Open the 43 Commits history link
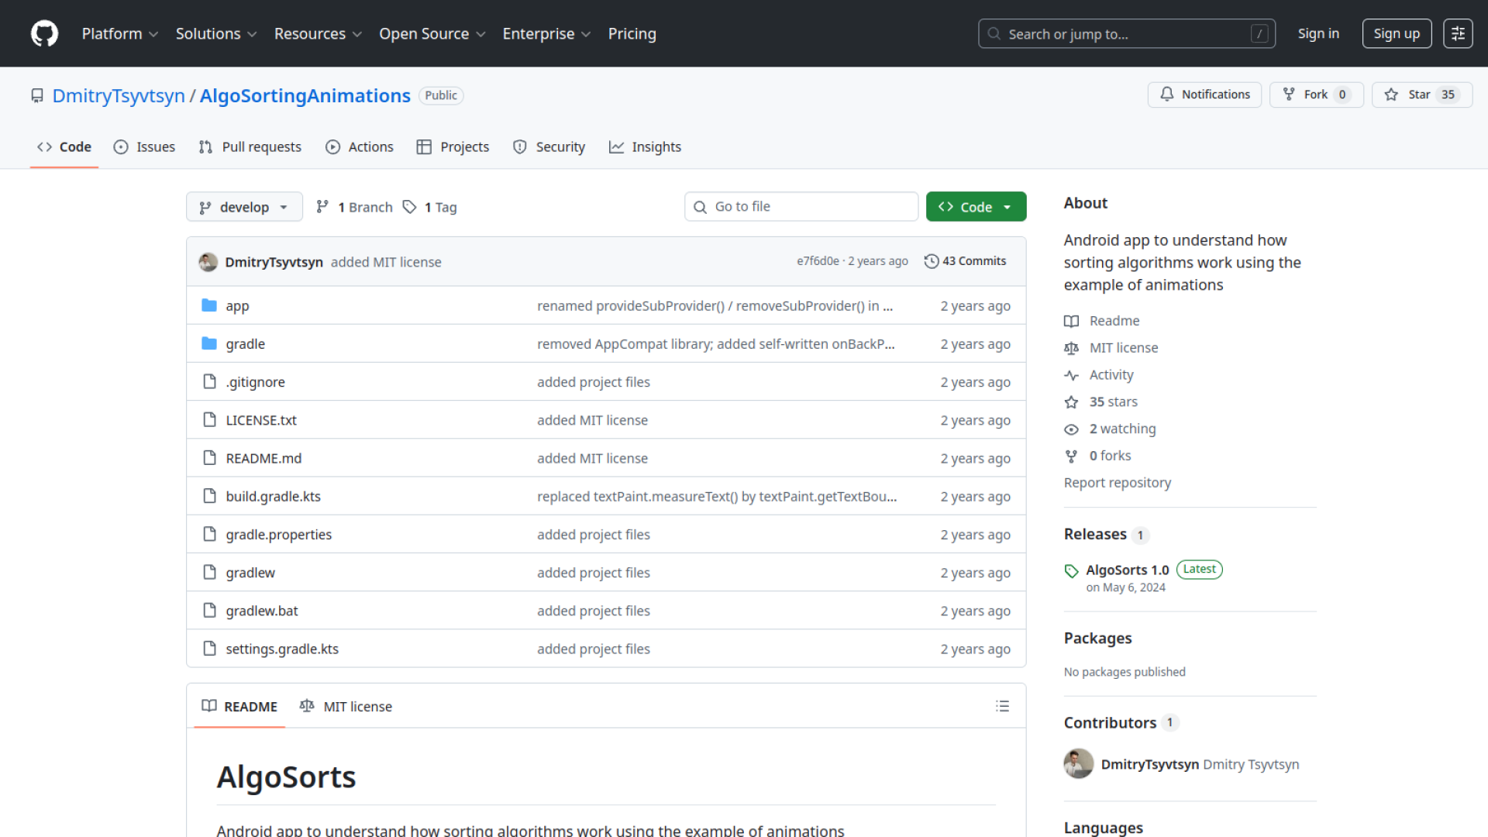The height and width of the screenshot is (837, 1488). [x=965, y=261]
